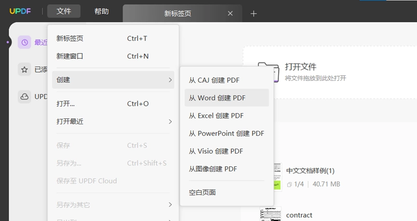Select 从 Word 创建 PDF
The width and height of the screenshot is (417, 221).
(x=227, y=98)
